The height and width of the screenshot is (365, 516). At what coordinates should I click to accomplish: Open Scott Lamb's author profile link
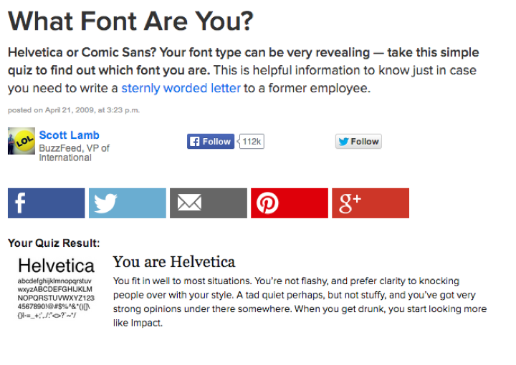tap(70, 135)
